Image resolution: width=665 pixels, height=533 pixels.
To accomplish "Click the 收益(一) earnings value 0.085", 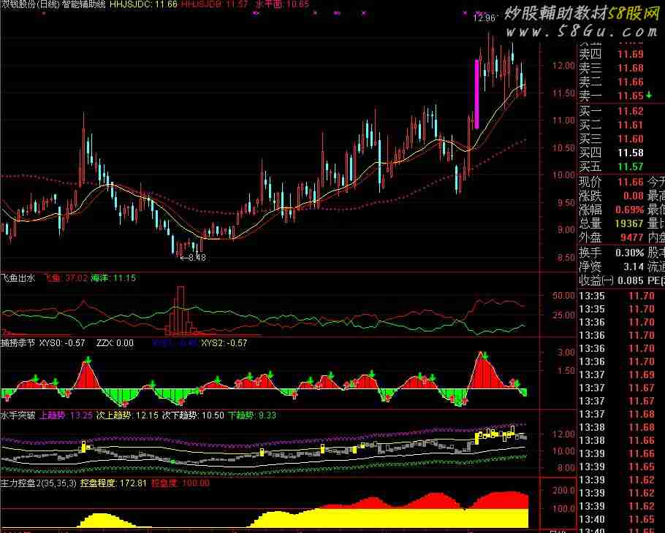I will pyautogui.click(x=630, y=280).
